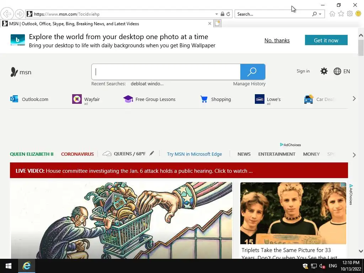Image resolution: width=364 pixels, height=273 pixels.
Task: Open Favorites star icon
Action: tap(341, 14)
